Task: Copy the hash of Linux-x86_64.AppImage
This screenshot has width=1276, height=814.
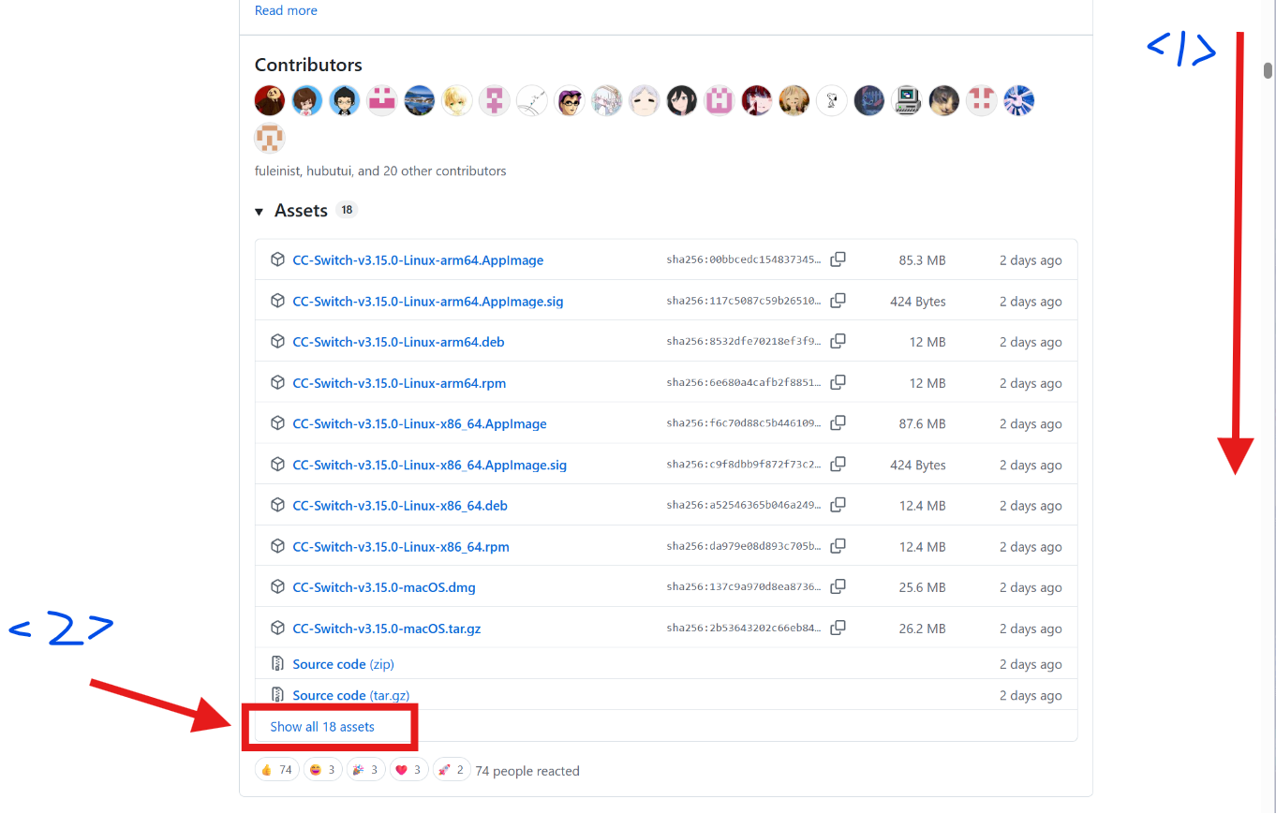Action: [x=838, y=422]
